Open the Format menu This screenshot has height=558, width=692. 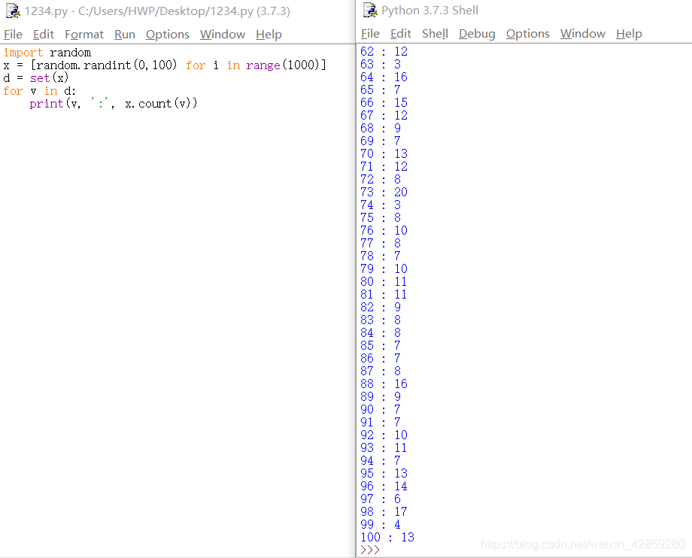[84, 34]
